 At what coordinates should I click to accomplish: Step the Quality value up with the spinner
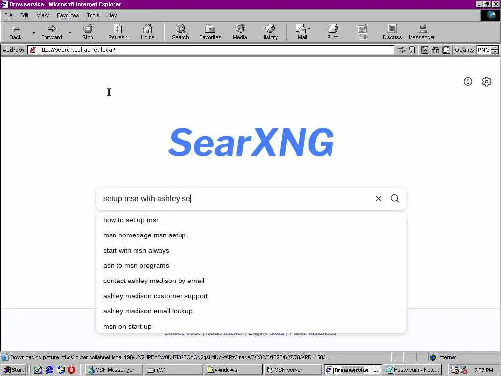(495, 48)
